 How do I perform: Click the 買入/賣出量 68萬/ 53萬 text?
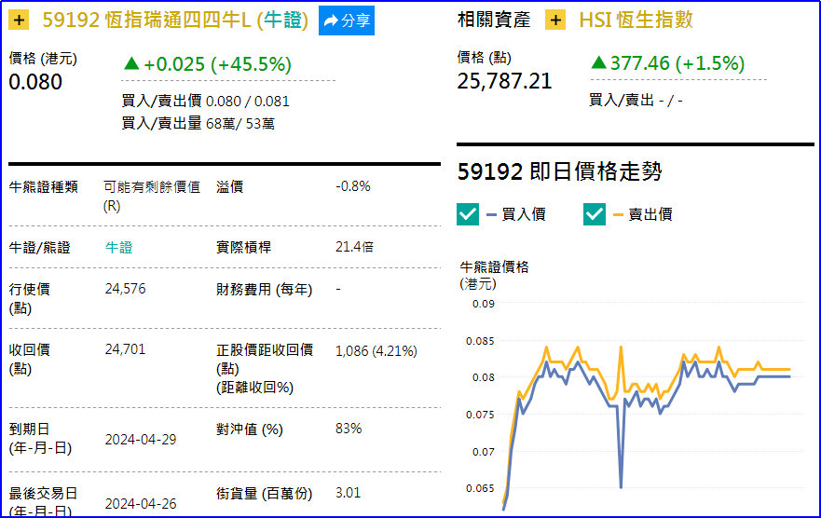click(x=198, y=124)
